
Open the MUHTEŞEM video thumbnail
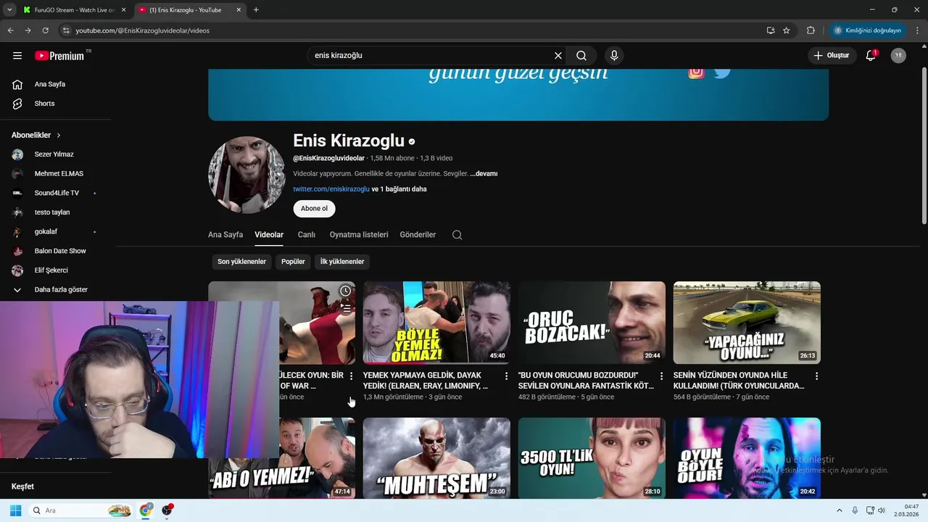[436, 458]
